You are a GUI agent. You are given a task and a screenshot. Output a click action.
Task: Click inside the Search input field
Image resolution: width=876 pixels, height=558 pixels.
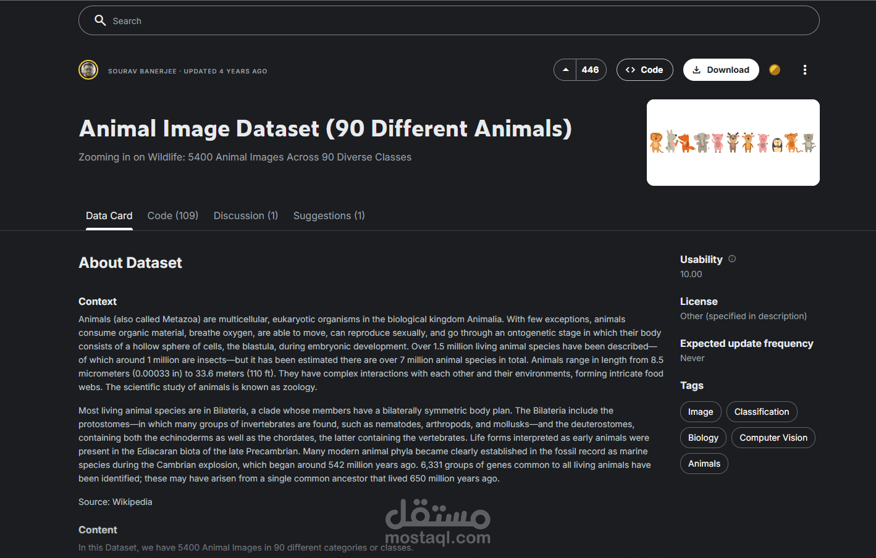(309, 20)
